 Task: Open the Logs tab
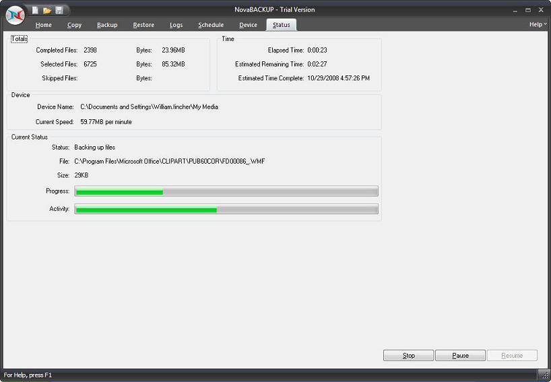[176, 25]
